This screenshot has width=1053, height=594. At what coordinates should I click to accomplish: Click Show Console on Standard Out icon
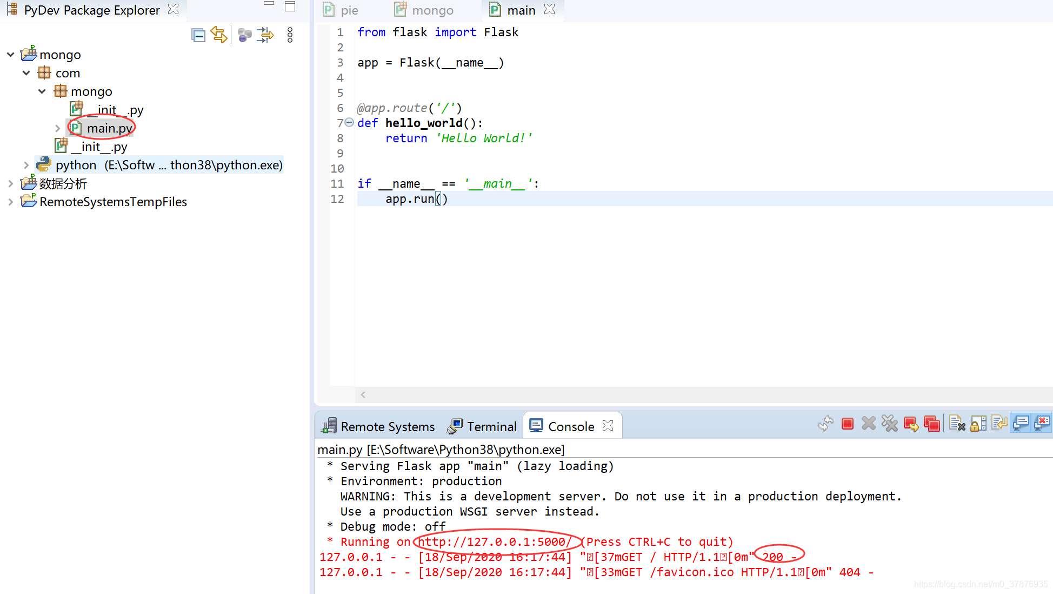(x=1021, y=423)
